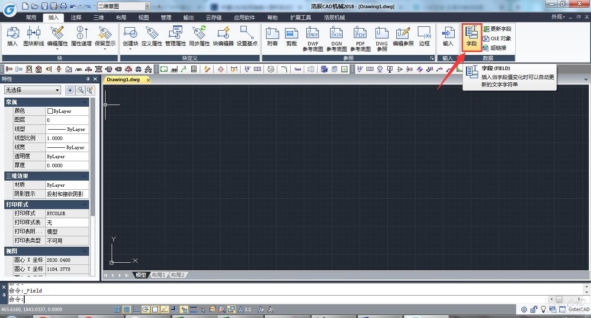The height and width of the screenshot is (318, 591).
Task: Collapse the 常规 properties section
Action: click(85, 102)
